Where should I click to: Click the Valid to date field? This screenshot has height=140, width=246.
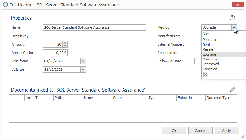click(x=62, y=70)
